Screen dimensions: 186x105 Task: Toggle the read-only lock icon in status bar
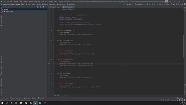[x=177, y=100]
